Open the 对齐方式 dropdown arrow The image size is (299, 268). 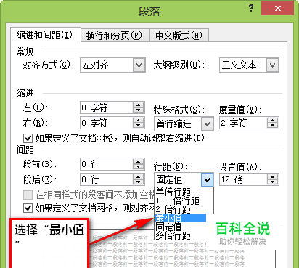[139, 65]
